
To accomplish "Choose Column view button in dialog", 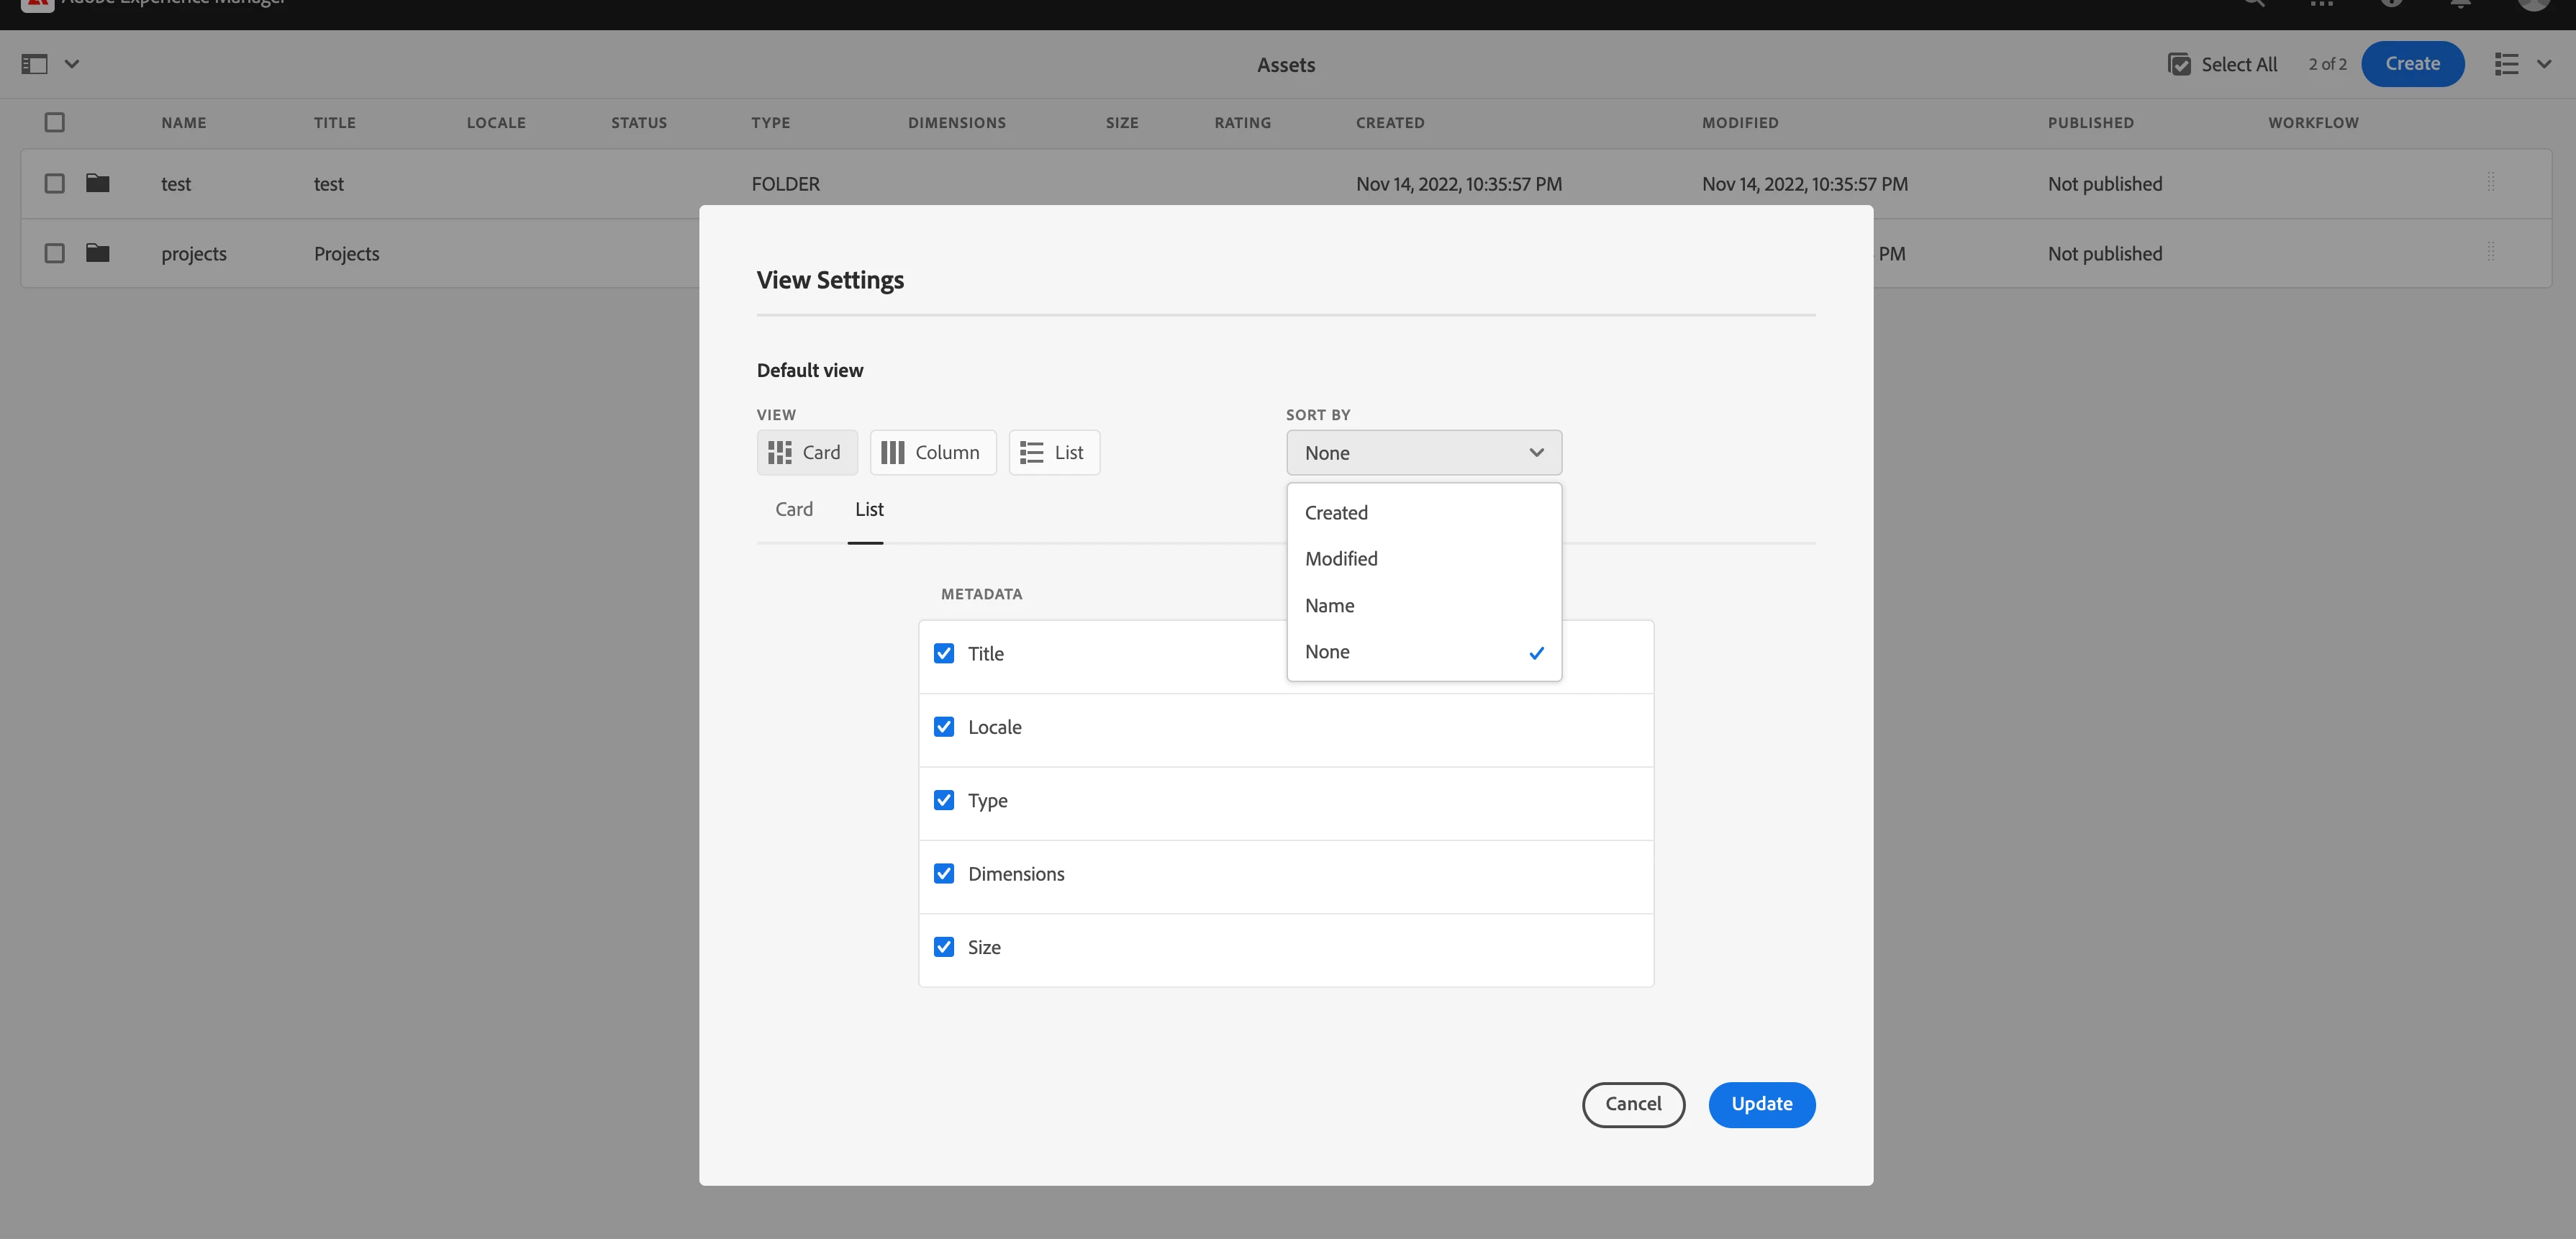I will 932,453.
